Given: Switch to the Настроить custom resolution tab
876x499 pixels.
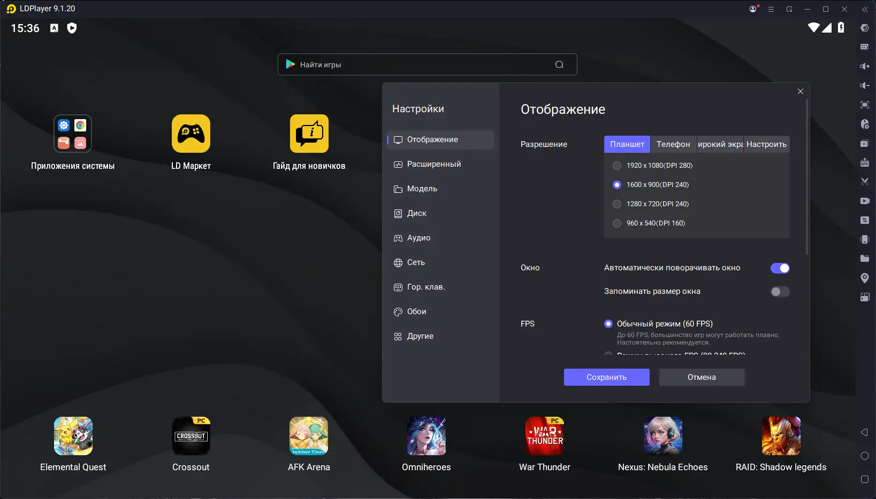Looking at the screenshot, I should tap(767, 144).
